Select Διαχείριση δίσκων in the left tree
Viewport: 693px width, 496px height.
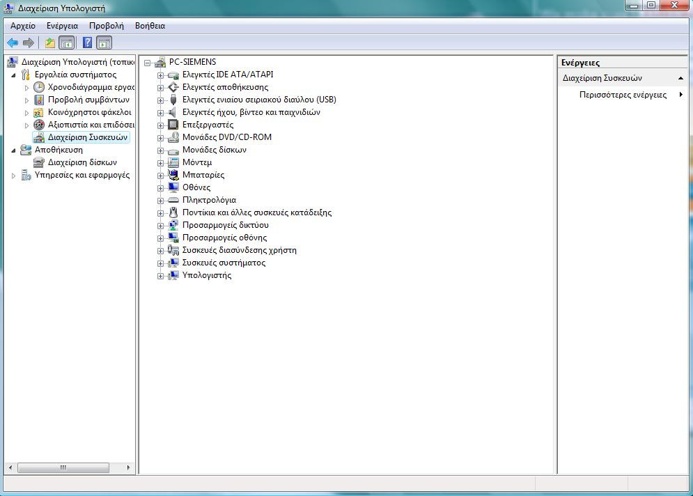[x=82, y=162]
